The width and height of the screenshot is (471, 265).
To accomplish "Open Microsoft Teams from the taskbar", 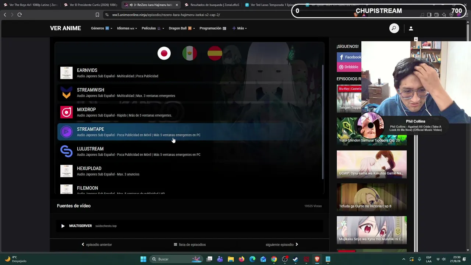I will tap(220, 259).
